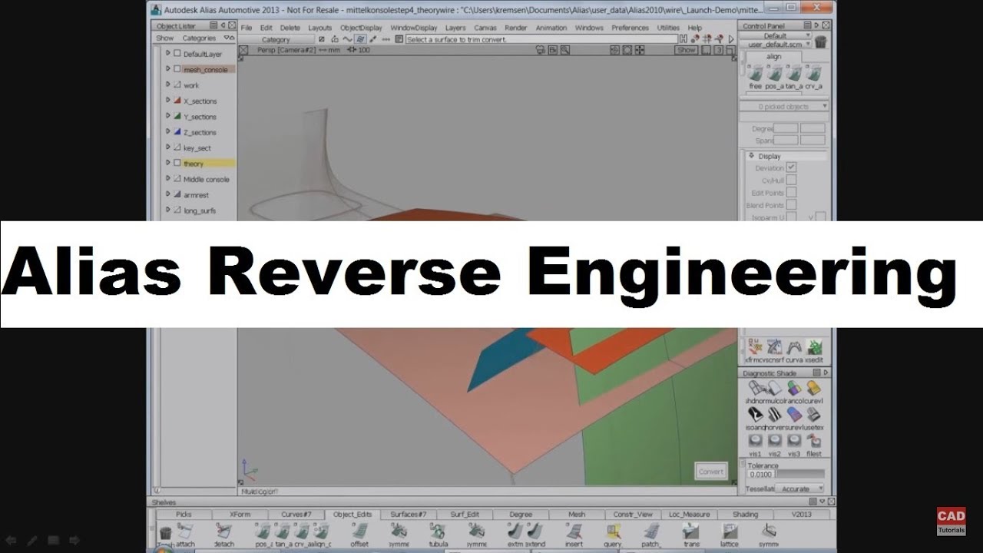The width and height of the screenshot is (983, 553).
Task: Enable isoangle diagnostic shading
Action: coord(756,415)
